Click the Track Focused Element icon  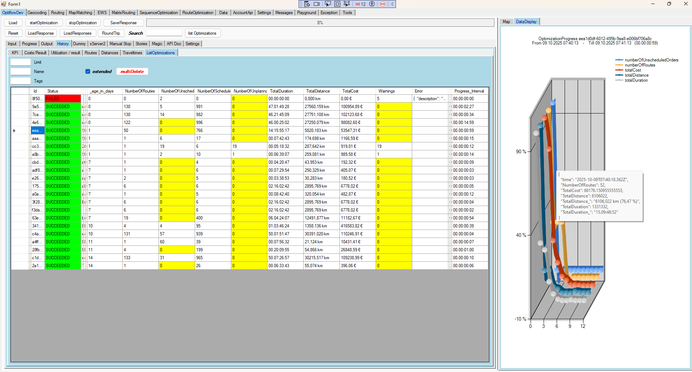[347, 4]
